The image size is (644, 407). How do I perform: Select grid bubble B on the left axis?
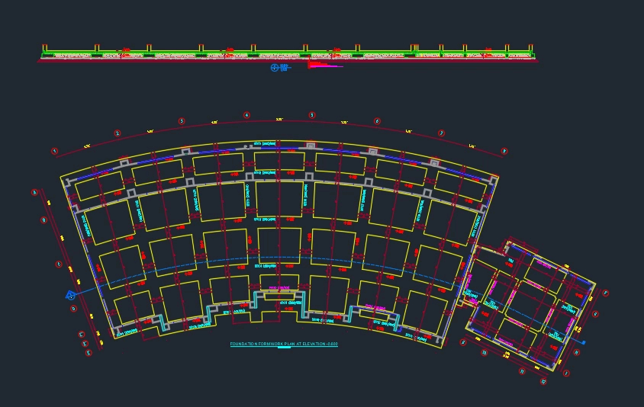point(43,220)
